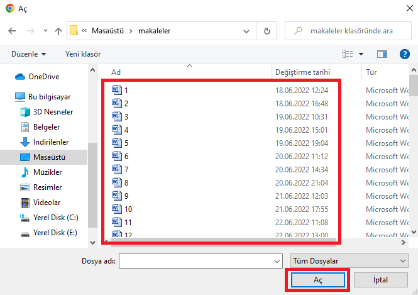Click the Refresh folder icon
Image resolution: width=418 pixels, height=295 pixels.
(x=268, y=31)
